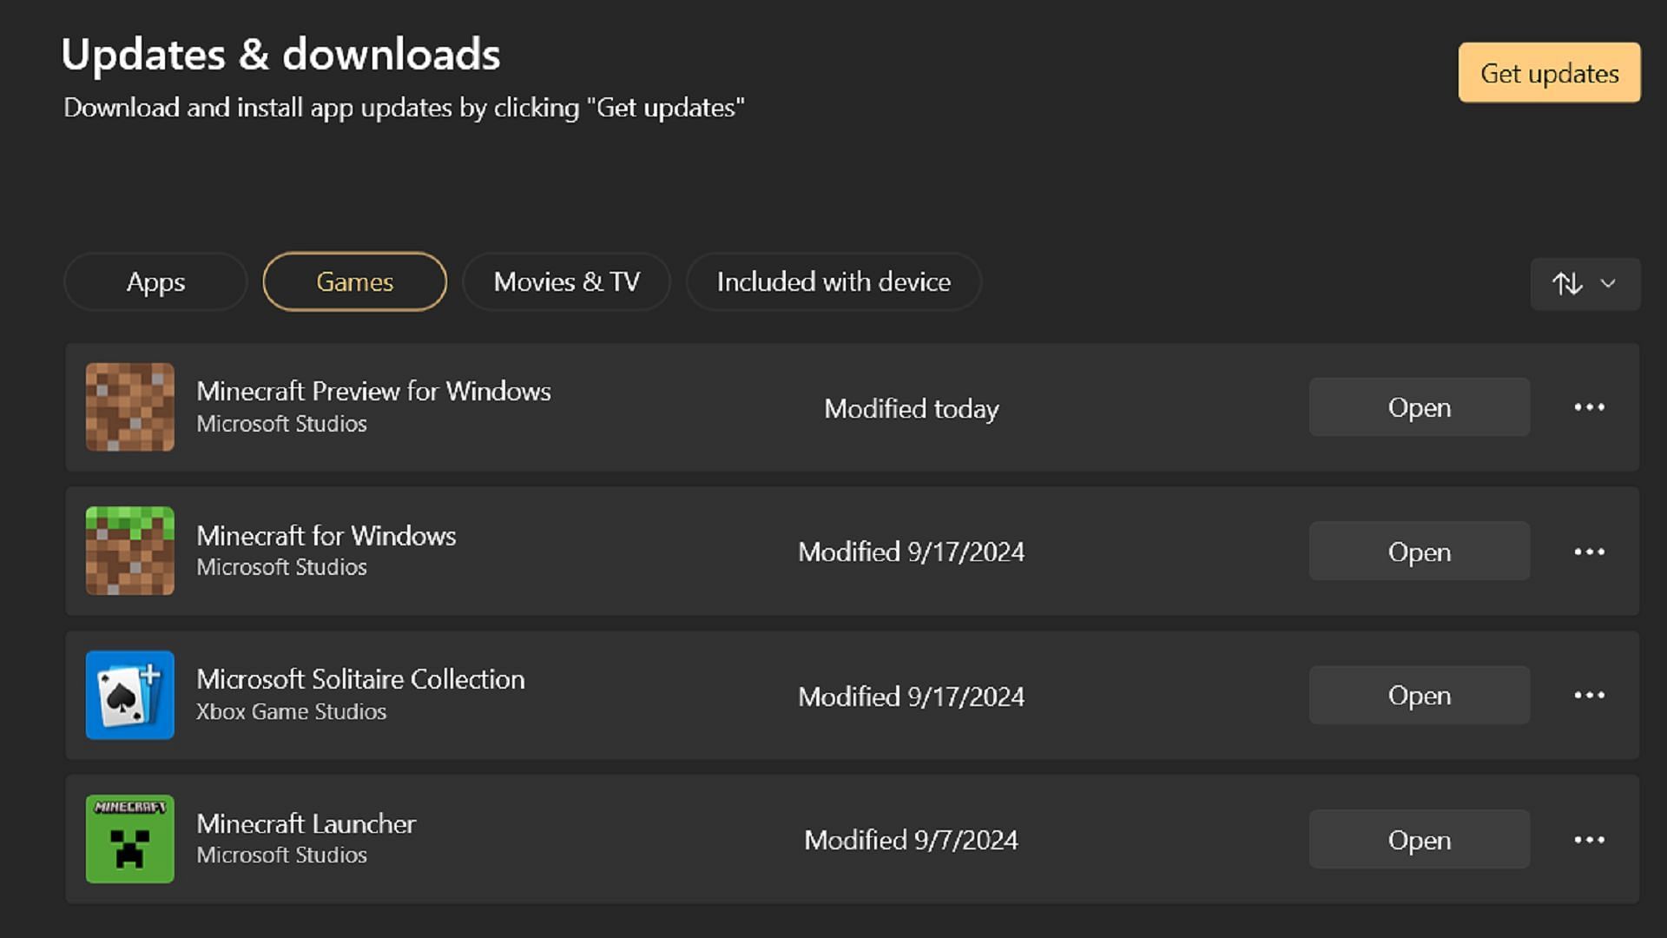Image resolution: width=1667 pixels, height=938 pixels.
Task: Toggle sort ascending or descending order
Action: click(1567, 281)
